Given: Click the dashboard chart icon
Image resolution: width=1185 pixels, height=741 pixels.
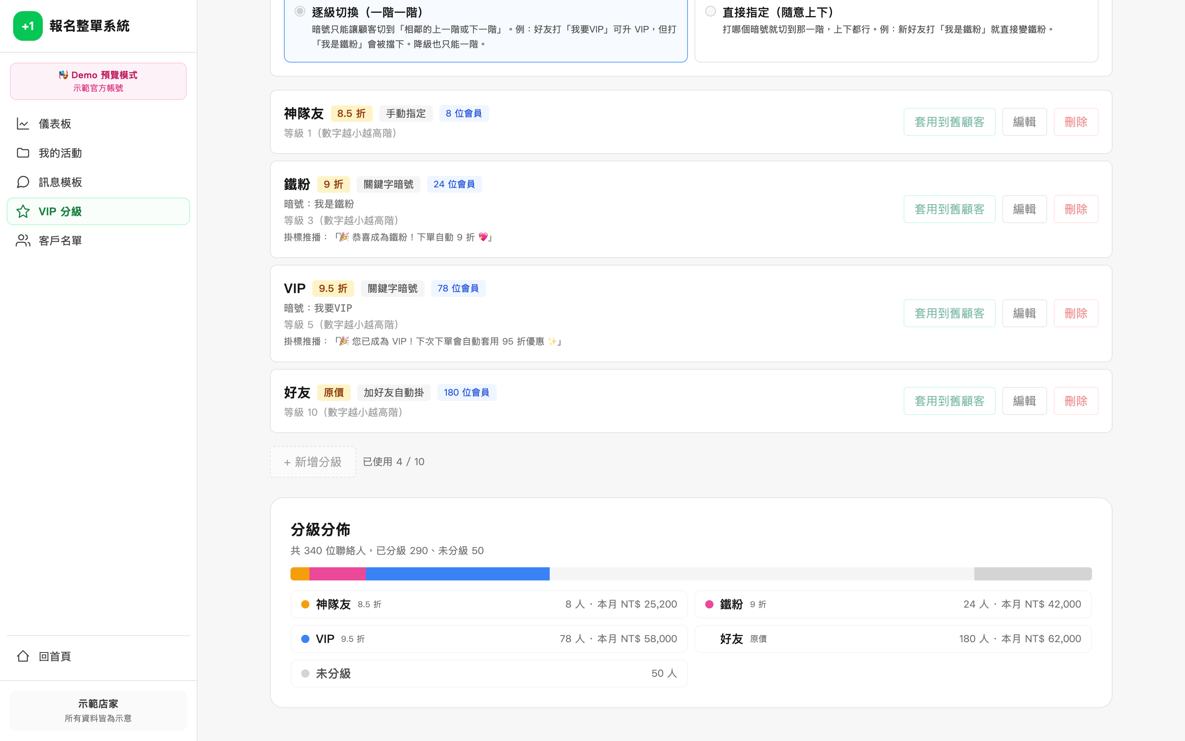Looking at the screenshot, I should (23, 123).
